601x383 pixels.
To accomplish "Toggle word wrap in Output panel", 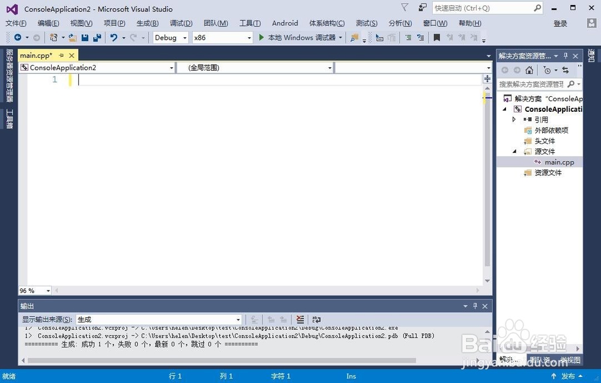I will point(316,319).
